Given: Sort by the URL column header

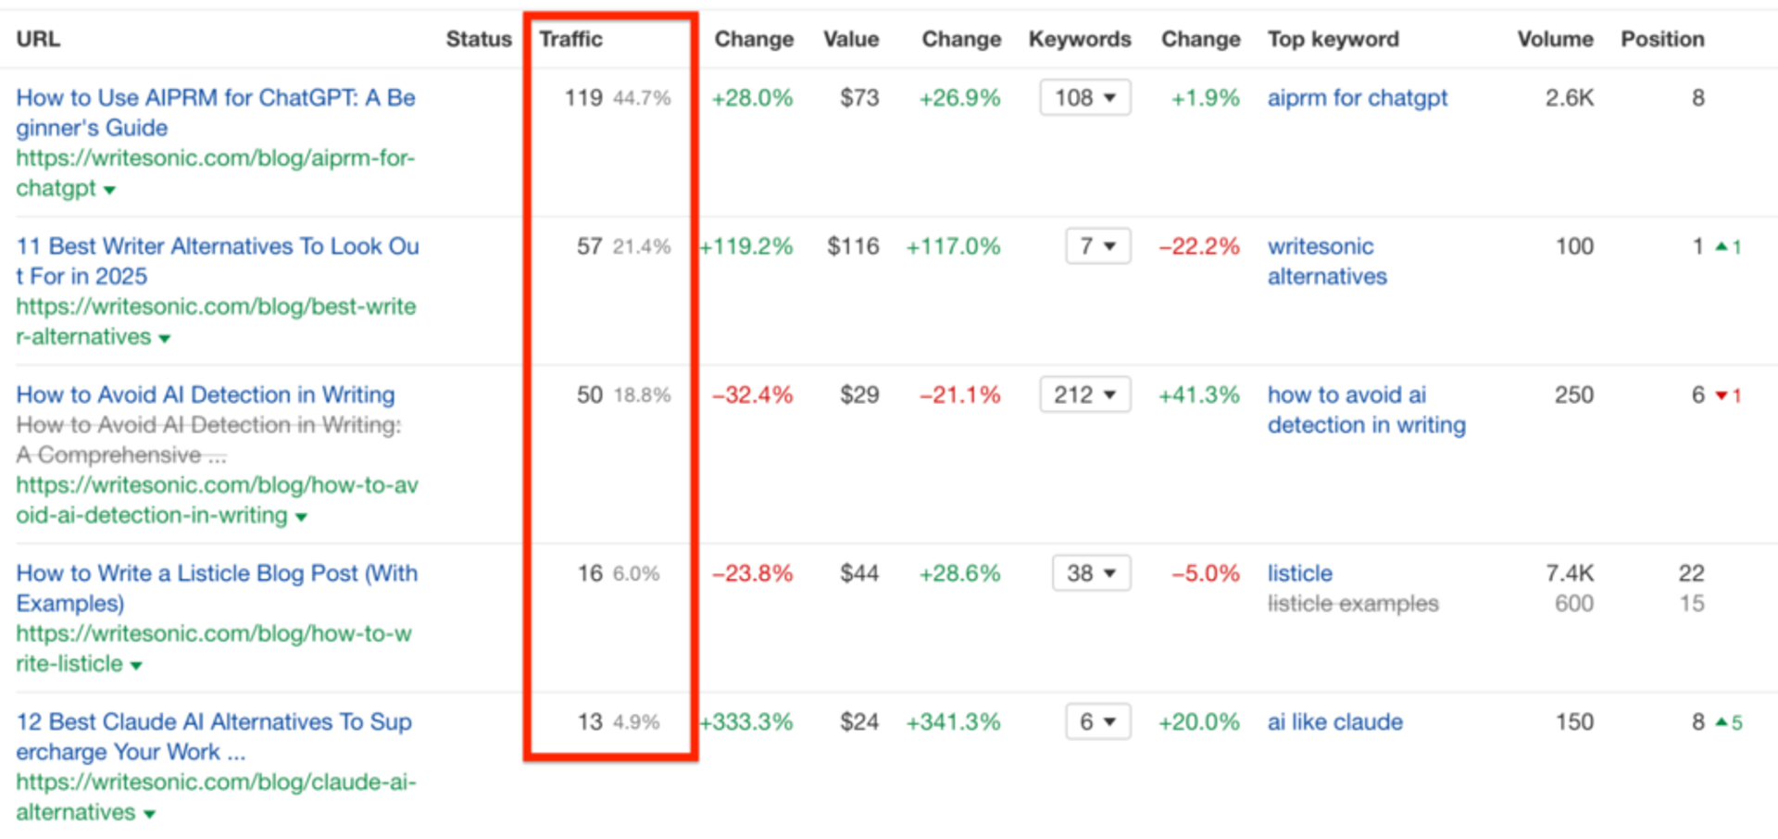Looking at the screenshot, I should [x=38, y=39].
